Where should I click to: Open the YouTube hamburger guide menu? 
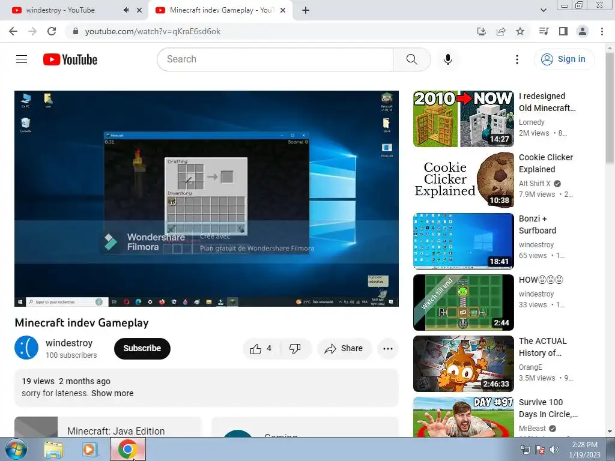coord(22,59)
